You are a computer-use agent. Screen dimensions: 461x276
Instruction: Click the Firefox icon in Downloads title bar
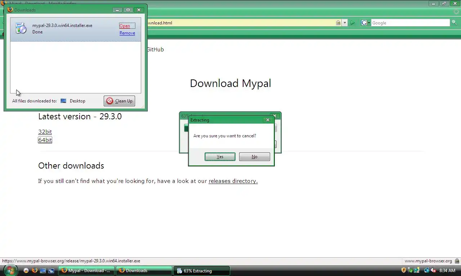[10, 10]
